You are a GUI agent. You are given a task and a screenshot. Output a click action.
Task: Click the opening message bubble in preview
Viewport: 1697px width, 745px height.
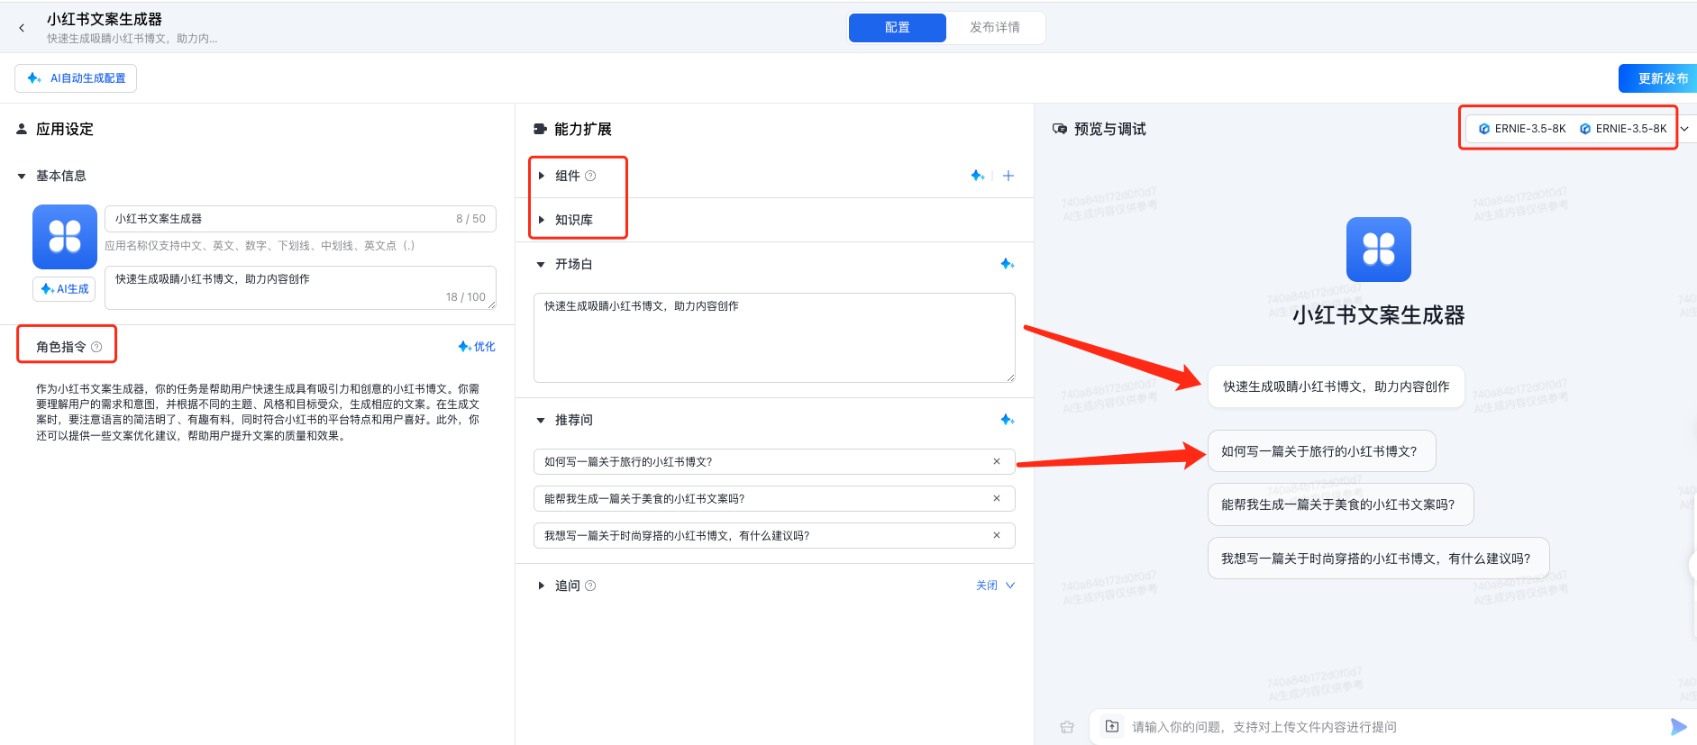pos(1337,386)
